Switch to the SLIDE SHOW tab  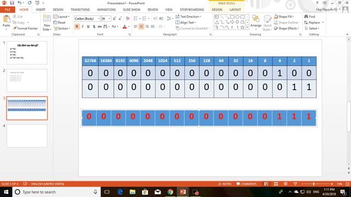point(132,10)
